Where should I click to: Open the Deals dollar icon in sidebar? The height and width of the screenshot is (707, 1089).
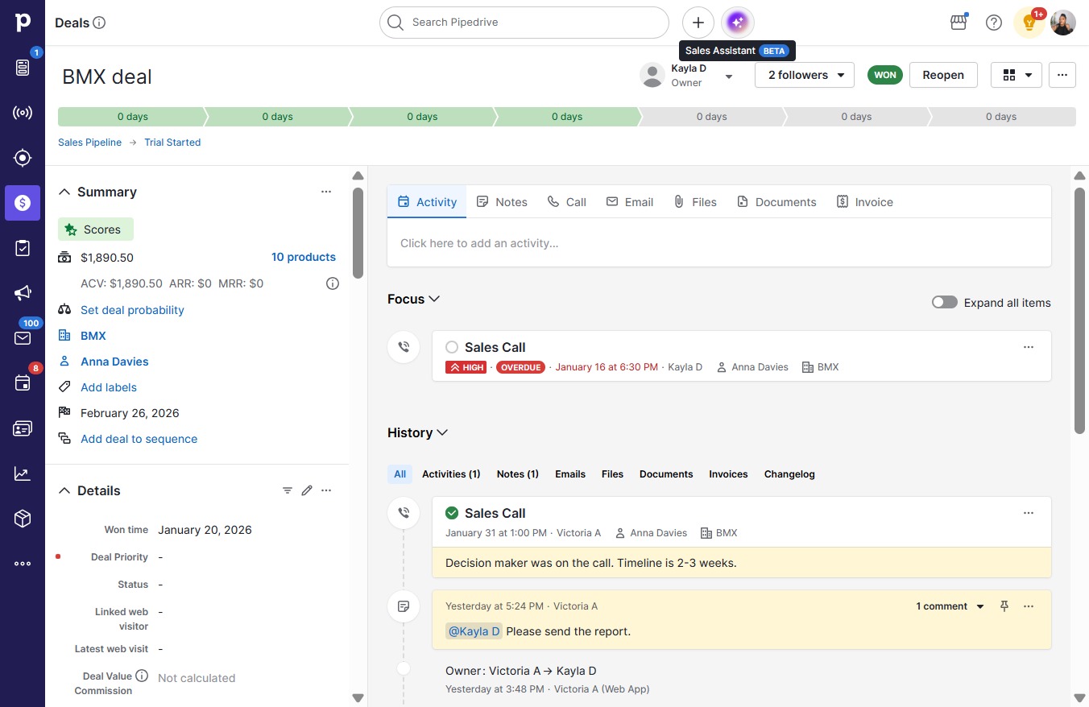[23, 203]
